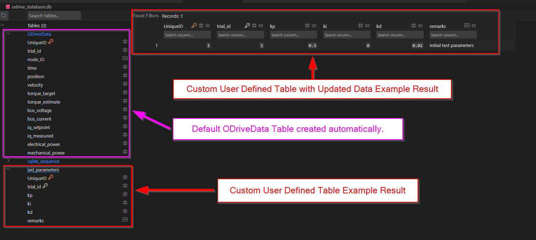Click the Reset Filters button

(x=145, y=16)
